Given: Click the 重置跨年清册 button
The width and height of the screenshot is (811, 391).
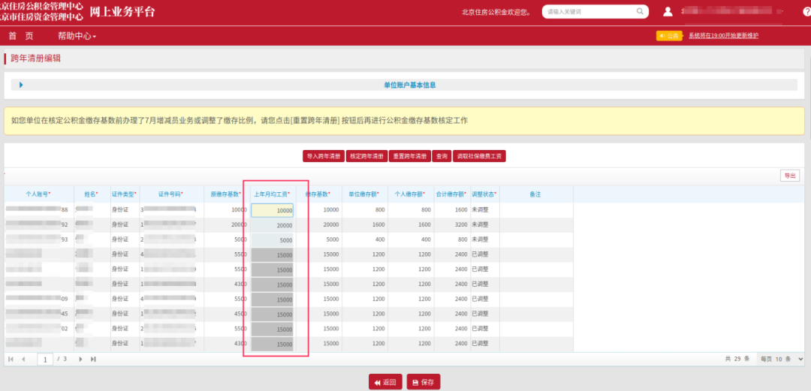Looking at the screenshot, I should pyautogui.click(x=410, y=156).
